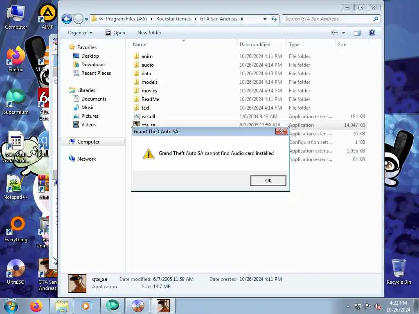
Task: Click the Windows Explorer taskbar icon
Action: [x=62, y=306]
